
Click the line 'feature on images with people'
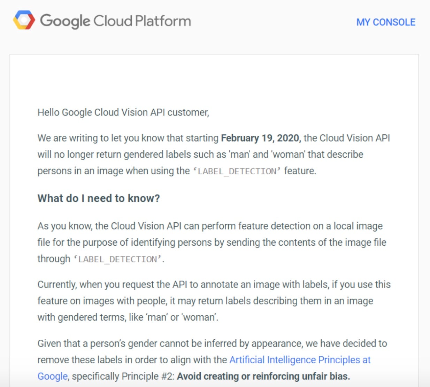tap(205, 301)
